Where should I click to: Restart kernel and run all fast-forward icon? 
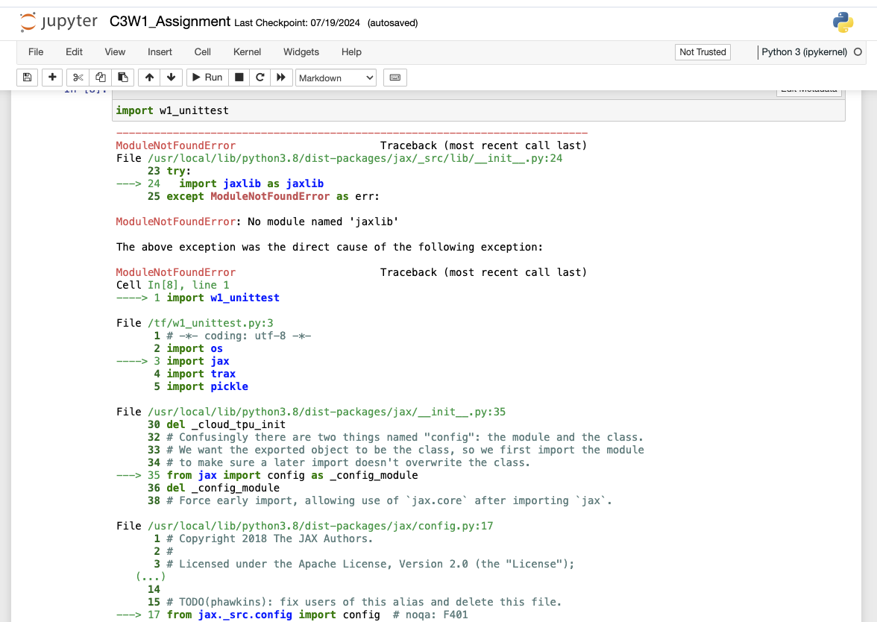(x=281, y=78)
